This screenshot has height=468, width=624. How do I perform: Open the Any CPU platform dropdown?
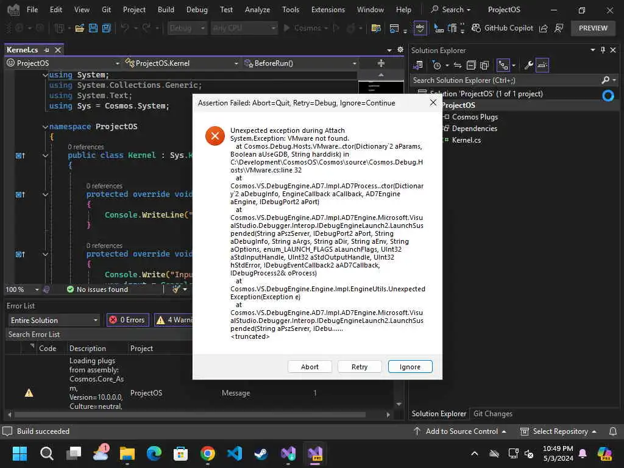244,28
